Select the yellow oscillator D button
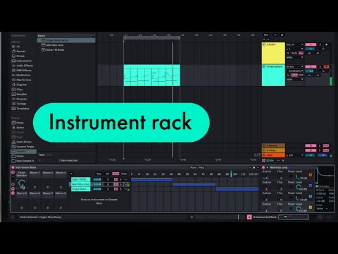This screenshot has height=254, width=338. pyautogui.click(x=311, y=207)
